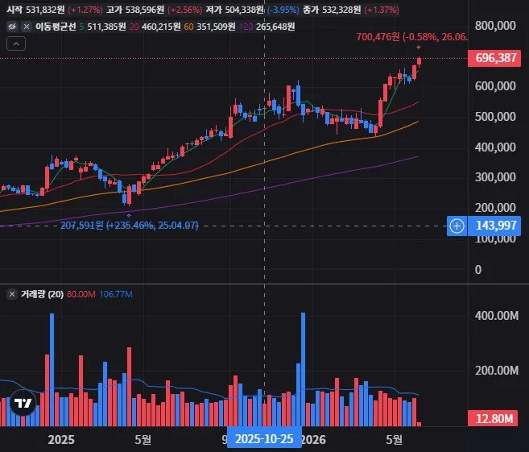The height and width of the screenshot is (452, 529).
Task: Select the current price label 696,387
Action: pos(494,58)
